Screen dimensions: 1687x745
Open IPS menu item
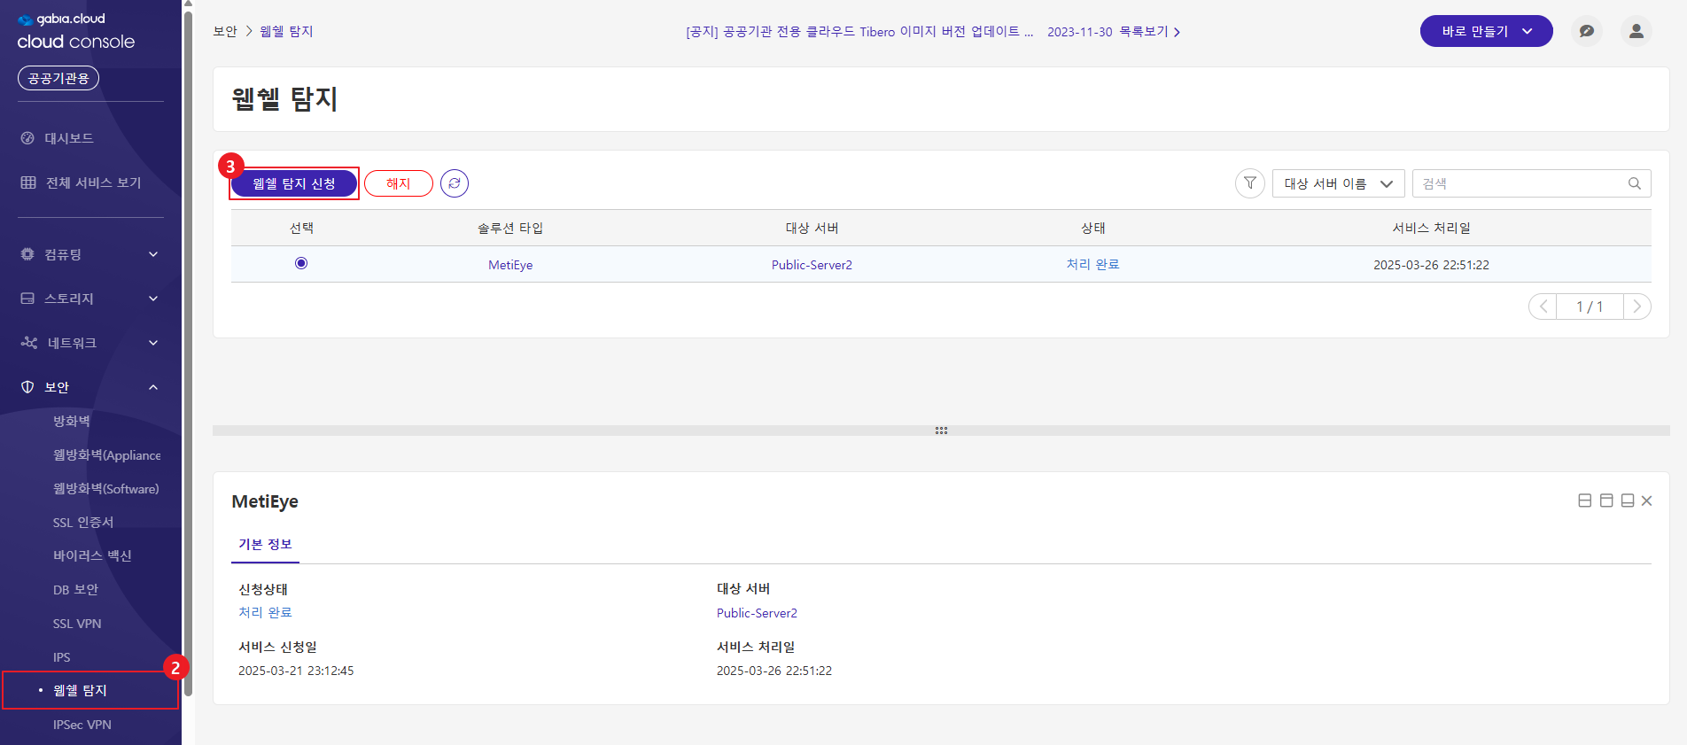pyautogui.click(x=61, y=657)
